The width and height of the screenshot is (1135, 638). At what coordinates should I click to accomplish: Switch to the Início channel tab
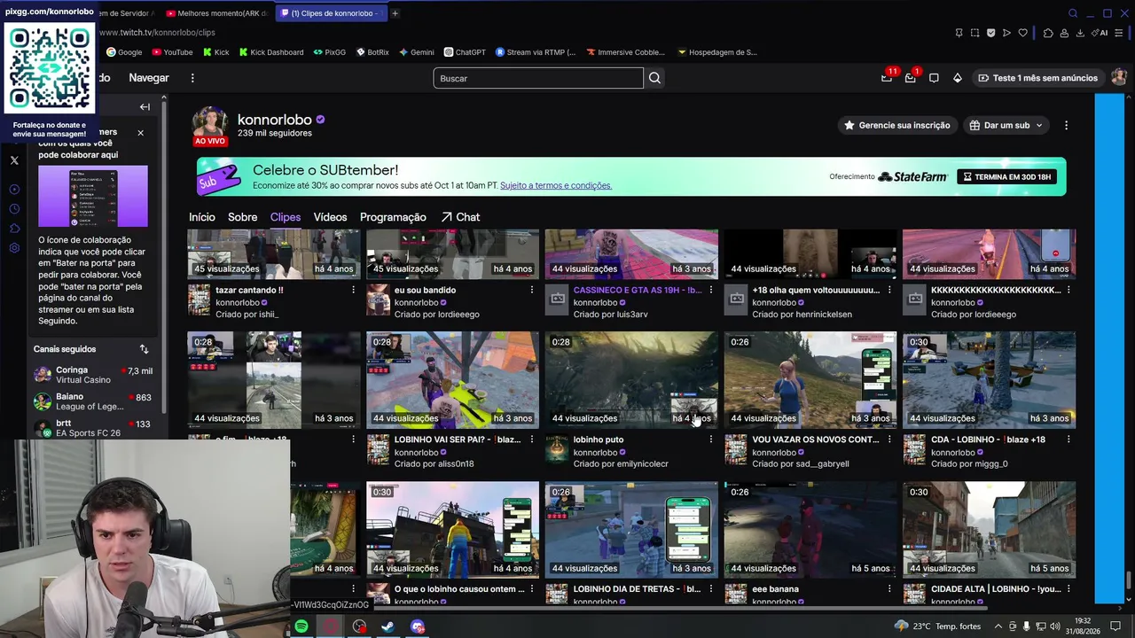point(201,217)
